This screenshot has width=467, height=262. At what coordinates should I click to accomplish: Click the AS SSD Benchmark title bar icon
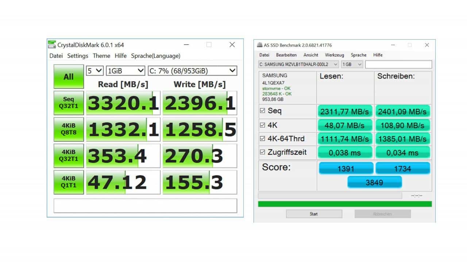(x=260, y=45)
